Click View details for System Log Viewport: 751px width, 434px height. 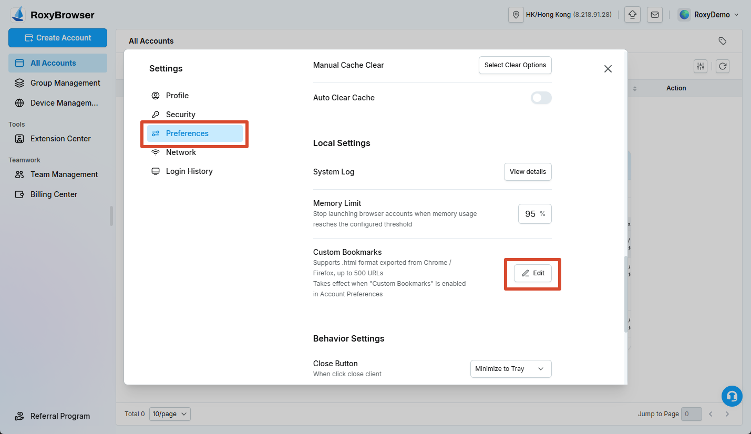click(x=528, y=172)
